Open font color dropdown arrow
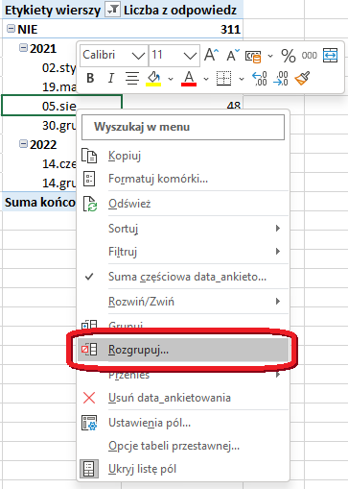 (x=206, y=79)
